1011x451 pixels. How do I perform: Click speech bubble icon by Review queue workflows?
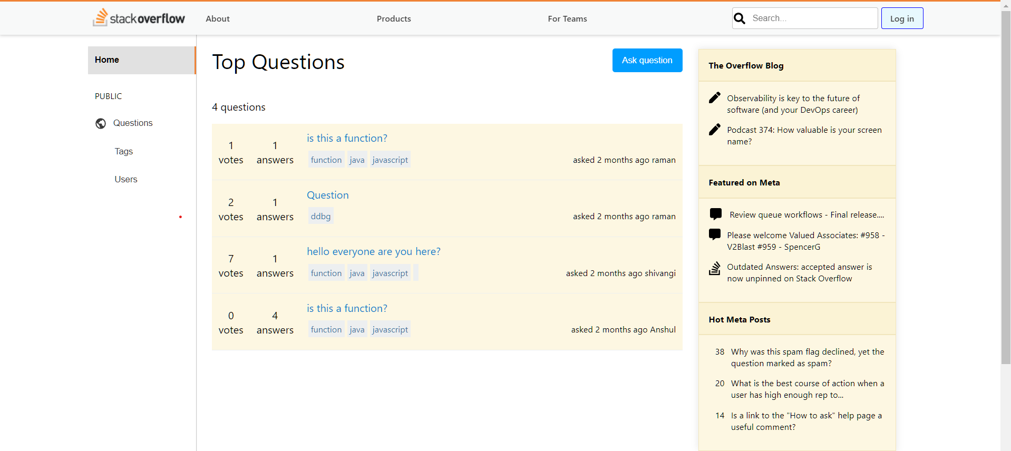[x=716, y=214]
